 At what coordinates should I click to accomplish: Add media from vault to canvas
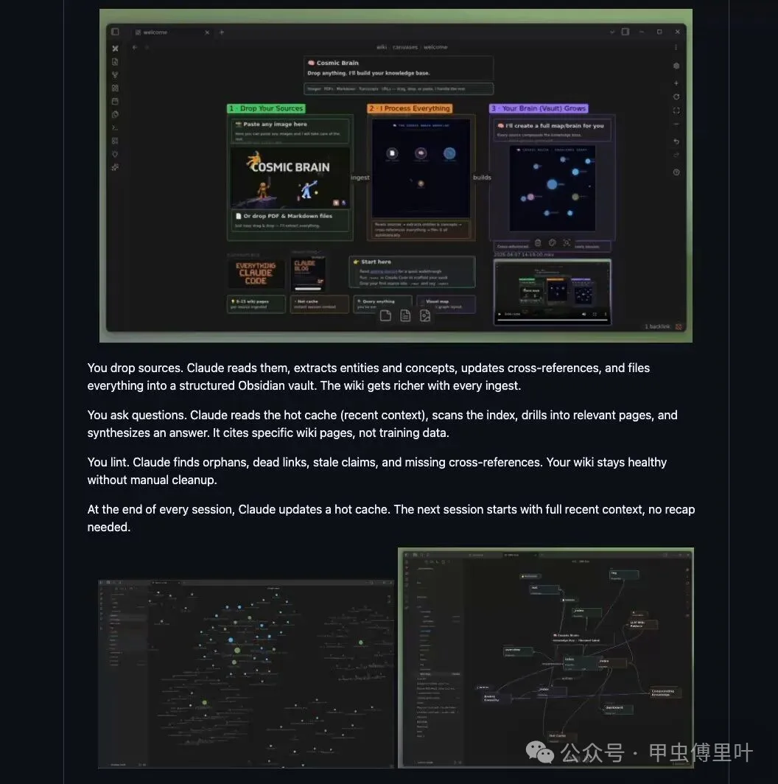[425, 315]
